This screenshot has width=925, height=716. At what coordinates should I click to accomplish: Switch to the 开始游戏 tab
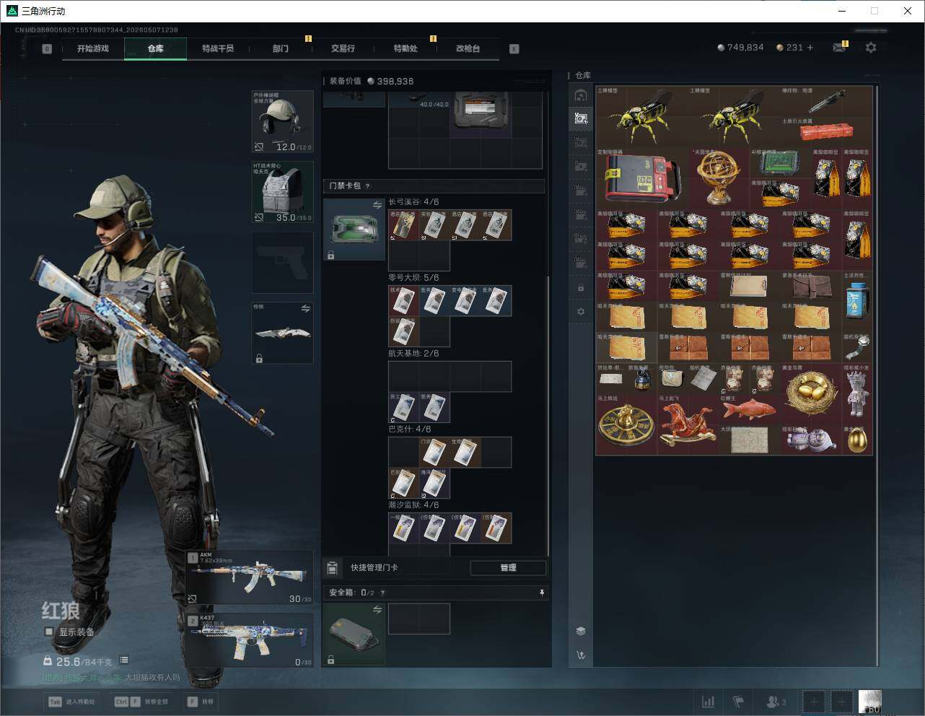coord(93,48)
